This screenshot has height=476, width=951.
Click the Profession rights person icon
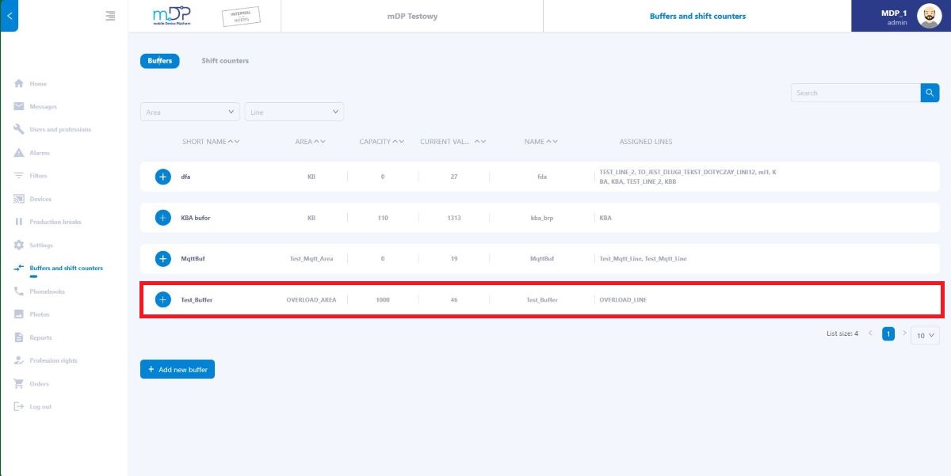pos(19,360)
